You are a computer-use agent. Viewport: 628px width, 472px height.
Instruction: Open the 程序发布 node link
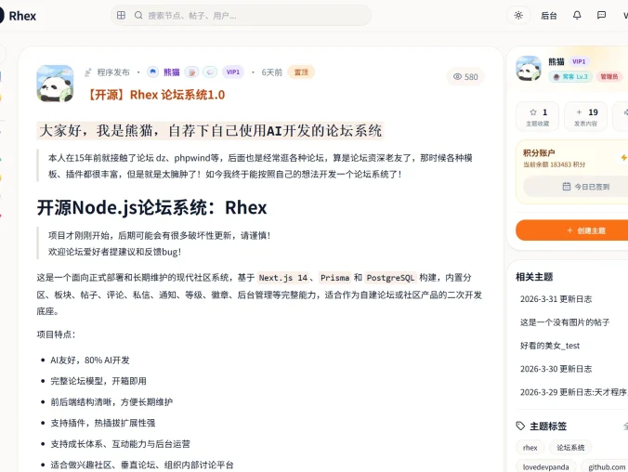[113, 72]
